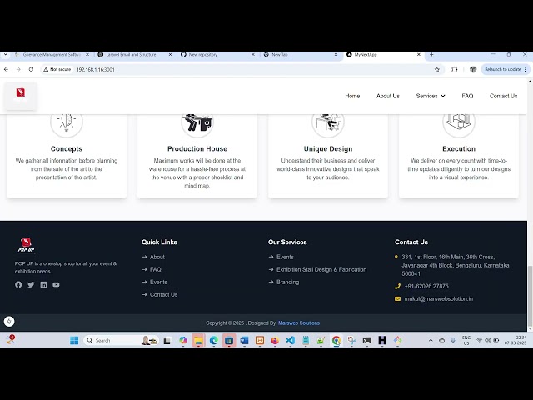
Task: Open the Windows Start menu
Action: [x=74, y=340]
